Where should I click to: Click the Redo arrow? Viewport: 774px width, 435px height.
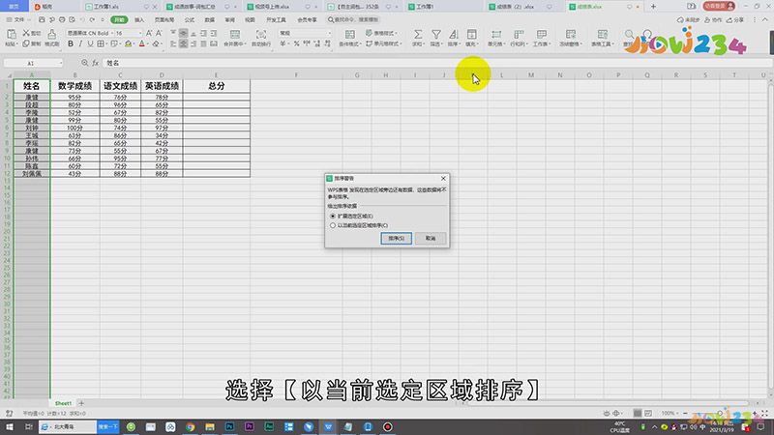92,19
